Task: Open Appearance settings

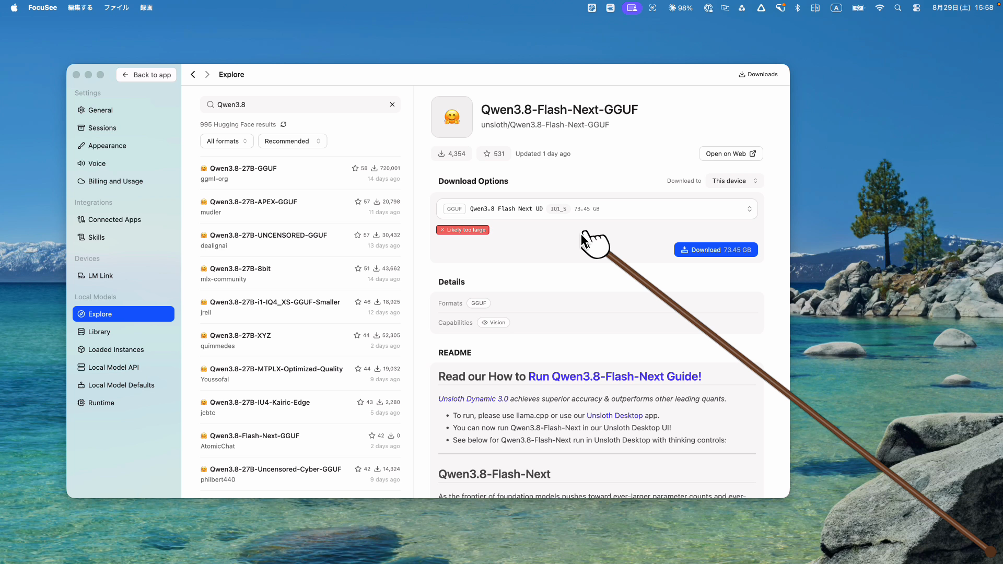Action: (x=123, y=146)
